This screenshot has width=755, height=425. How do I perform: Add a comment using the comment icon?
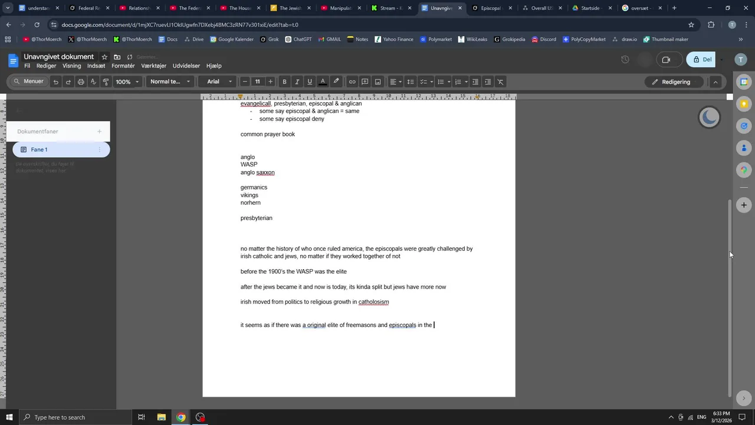365,82
